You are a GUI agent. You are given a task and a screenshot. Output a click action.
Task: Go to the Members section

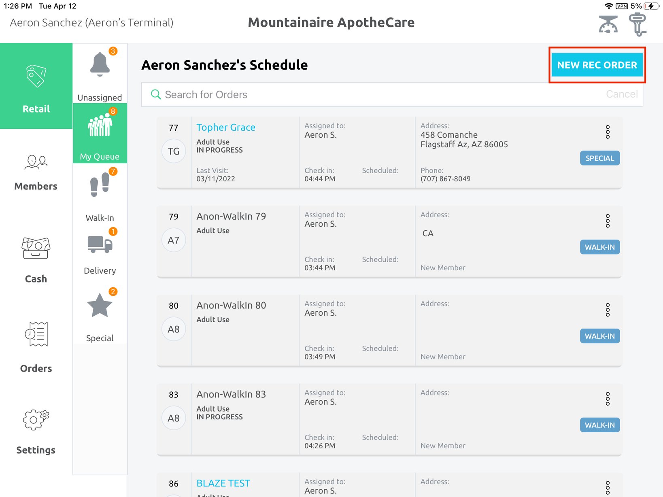tap(36, 172)
